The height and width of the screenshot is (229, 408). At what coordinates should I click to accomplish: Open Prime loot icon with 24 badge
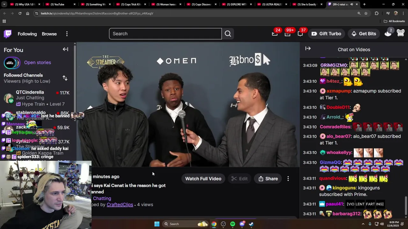[275, 33]
